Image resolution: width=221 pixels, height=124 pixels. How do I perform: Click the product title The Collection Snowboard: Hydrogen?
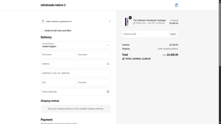tap(149, 20)
